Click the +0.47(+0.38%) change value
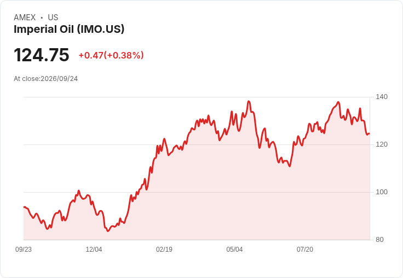 click(x=111, y=55)
